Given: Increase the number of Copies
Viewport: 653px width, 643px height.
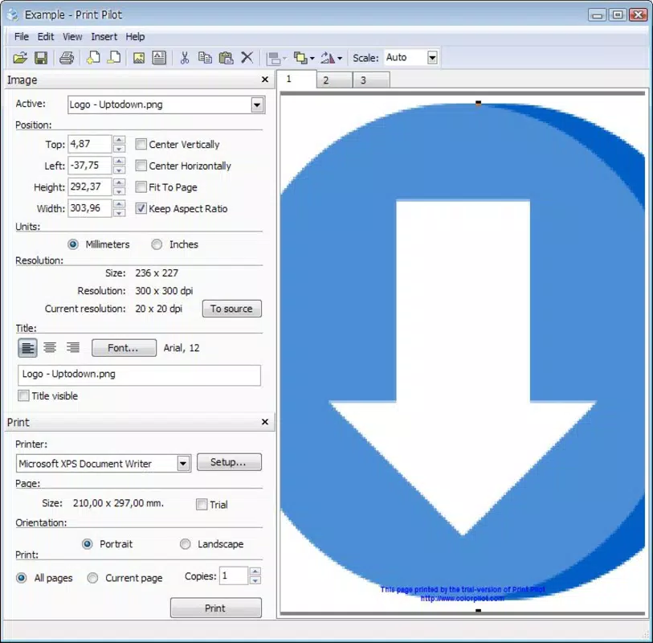Looking at the screenshot, I should click(x=255, y=571).
